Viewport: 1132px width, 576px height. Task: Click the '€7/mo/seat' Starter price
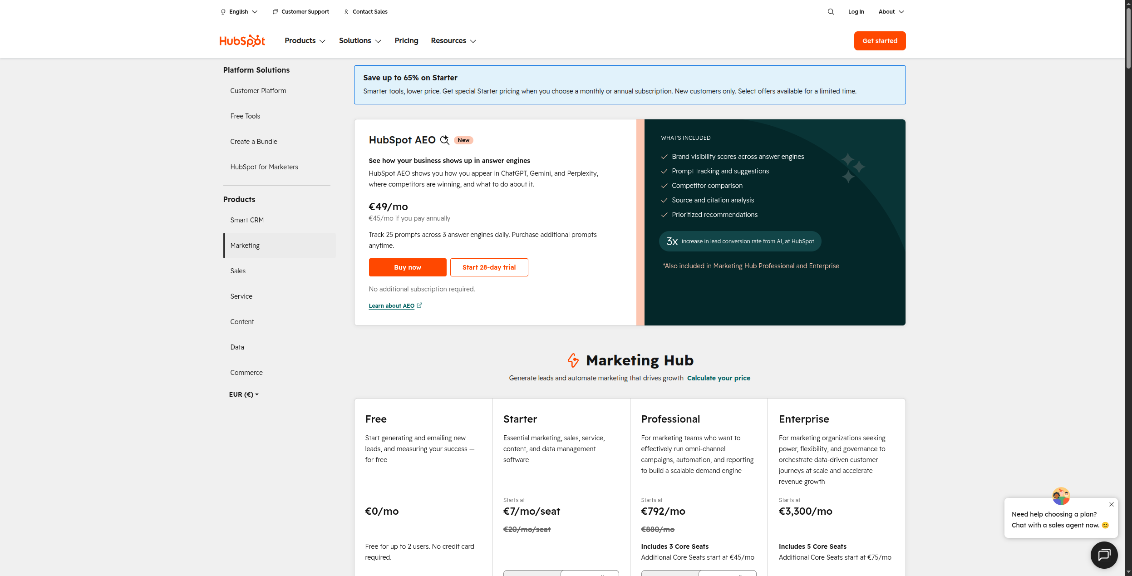[532, 511]
